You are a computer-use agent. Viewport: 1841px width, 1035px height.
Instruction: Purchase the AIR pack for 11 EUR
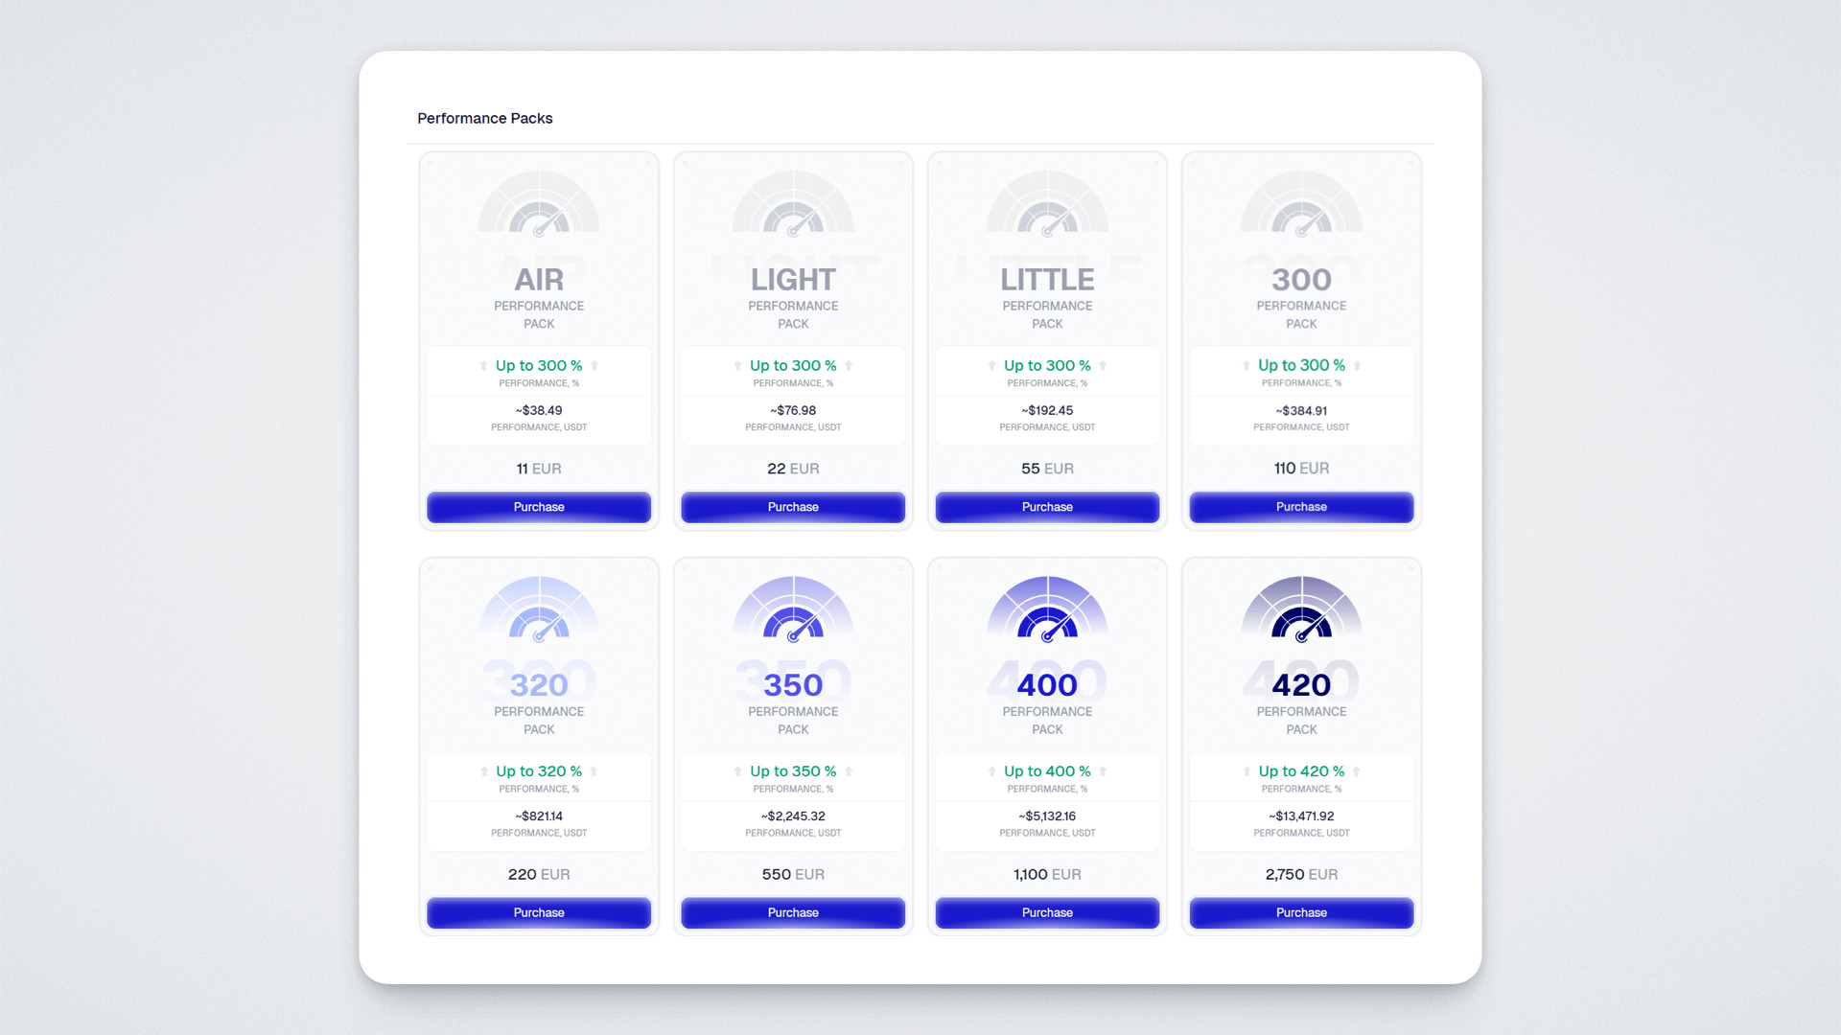pyautogui.click(x=539, y=507)
